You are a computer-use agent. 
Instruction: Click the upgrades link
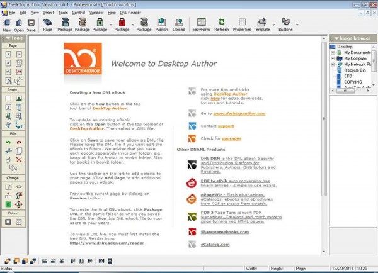[x=231, y=138]
